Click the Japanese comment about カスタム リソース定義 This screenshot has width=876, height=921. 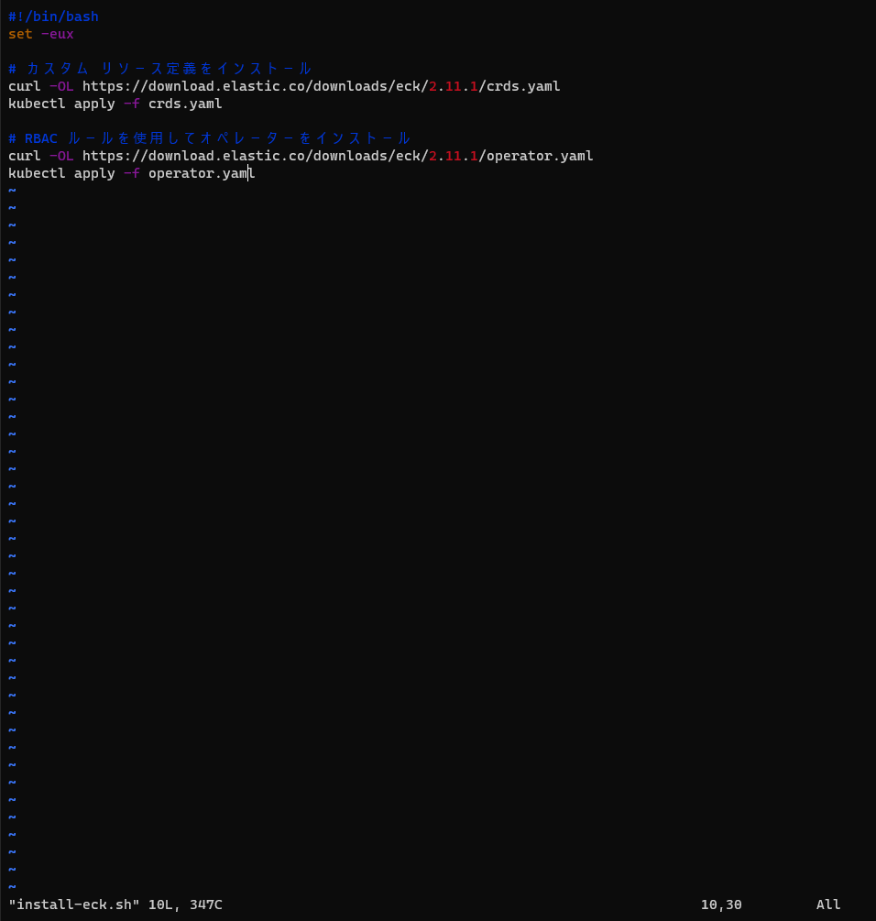160,68
